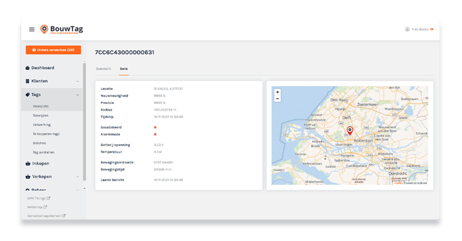Click the Radius value
The image size is (462, 241).
point(165,110)
